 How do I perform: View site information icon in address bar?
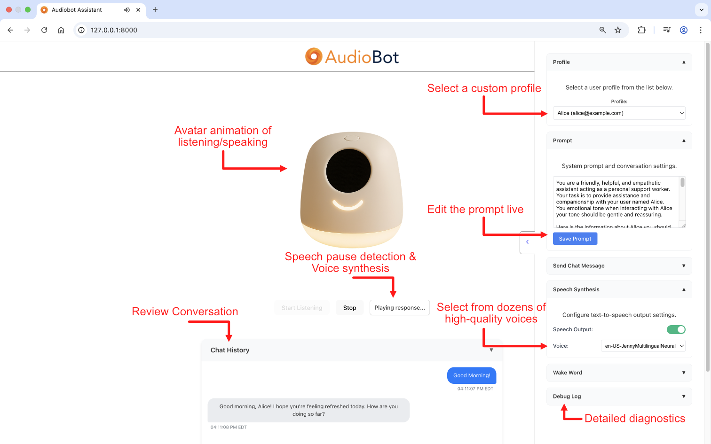pos(81,30)
